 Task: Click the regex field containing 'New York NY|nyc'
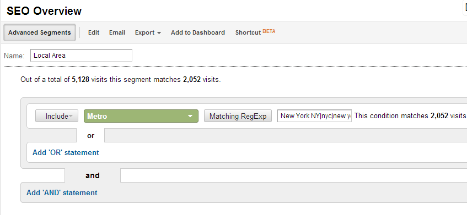pyautogui.click(x=314, y=116)
